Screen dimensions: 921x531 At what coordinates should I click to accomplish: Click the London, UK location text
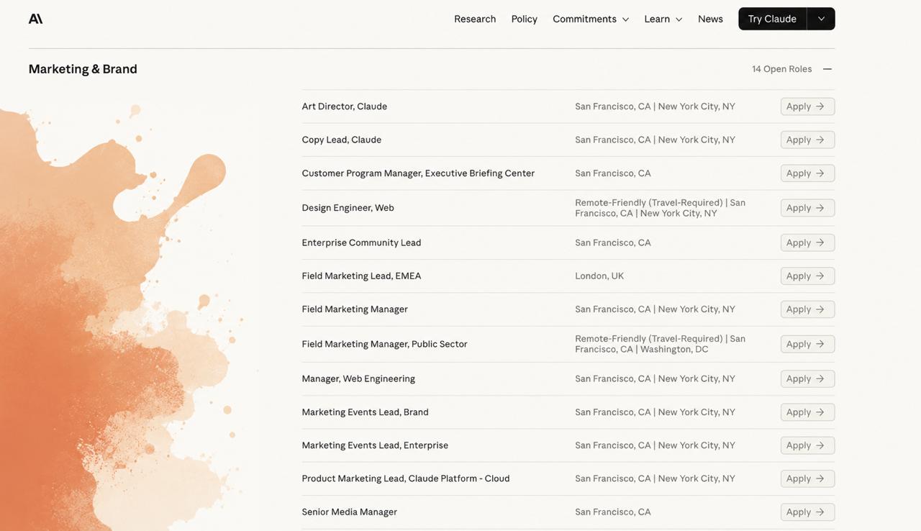coord(599,276)
